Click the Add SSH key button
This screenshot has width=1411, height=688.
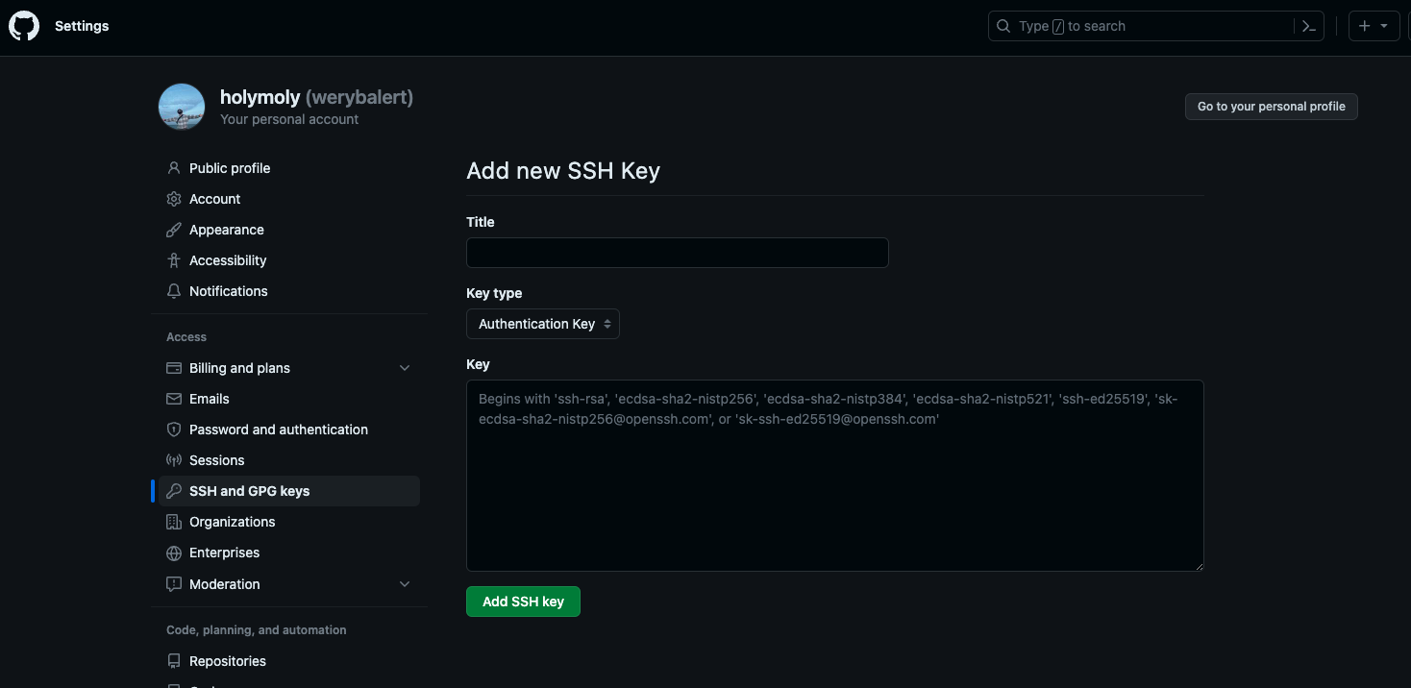(523, 602)
